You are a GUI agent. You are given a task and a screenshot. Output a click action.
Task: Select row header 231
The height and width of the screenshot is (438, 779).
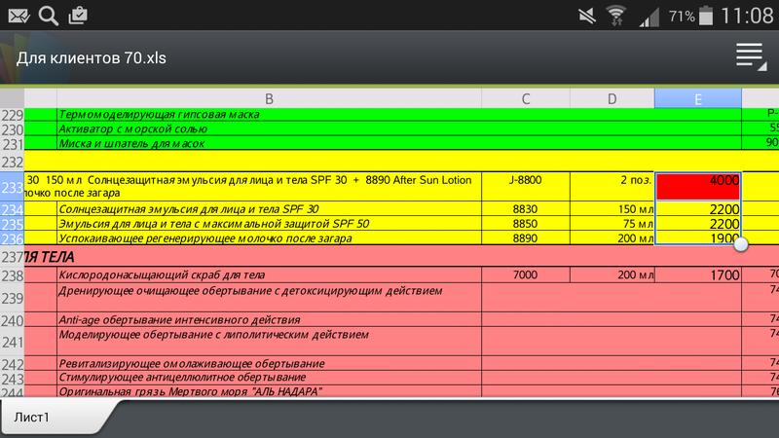point(12,144)
